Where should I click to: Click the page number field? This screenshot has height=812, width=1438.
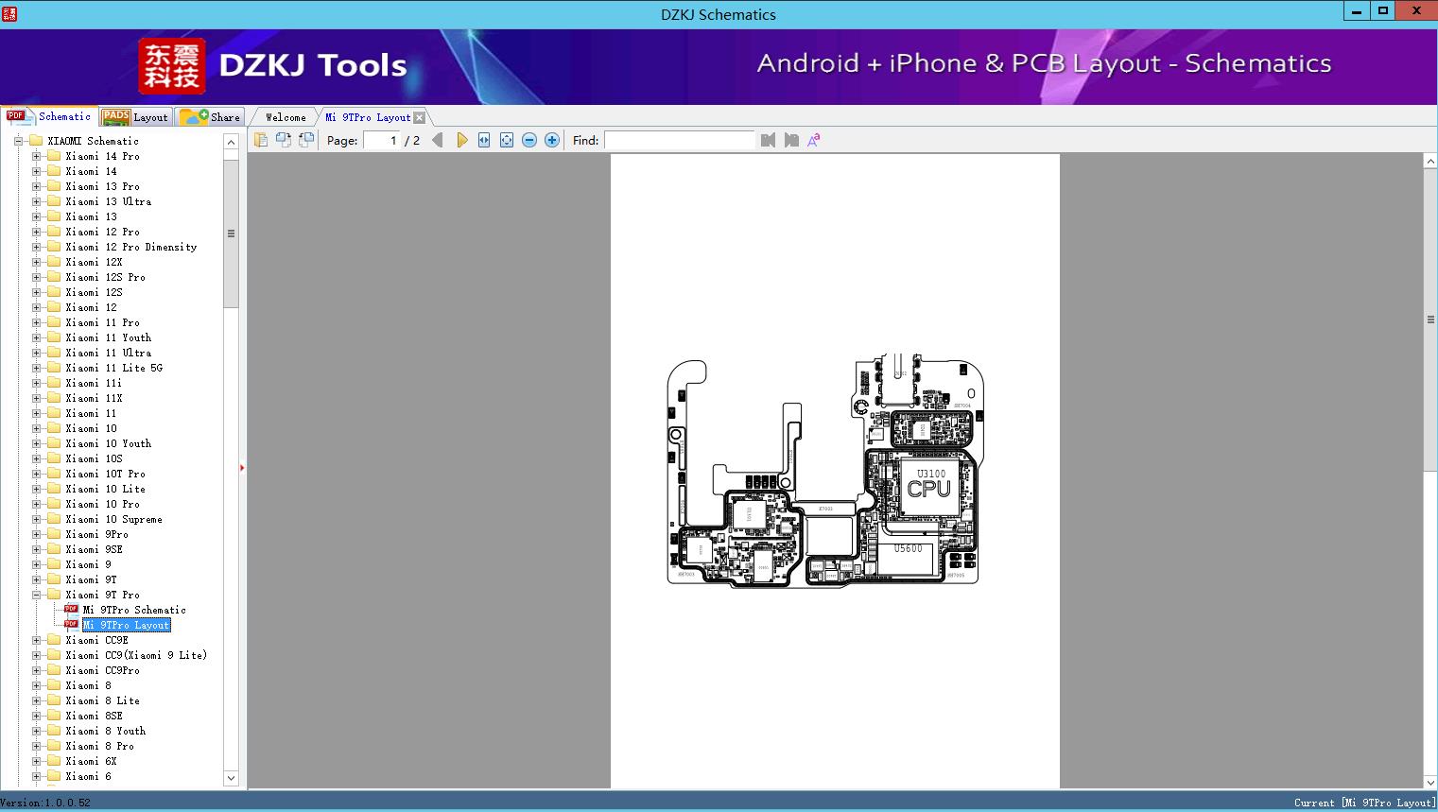[x=382, y=140]
